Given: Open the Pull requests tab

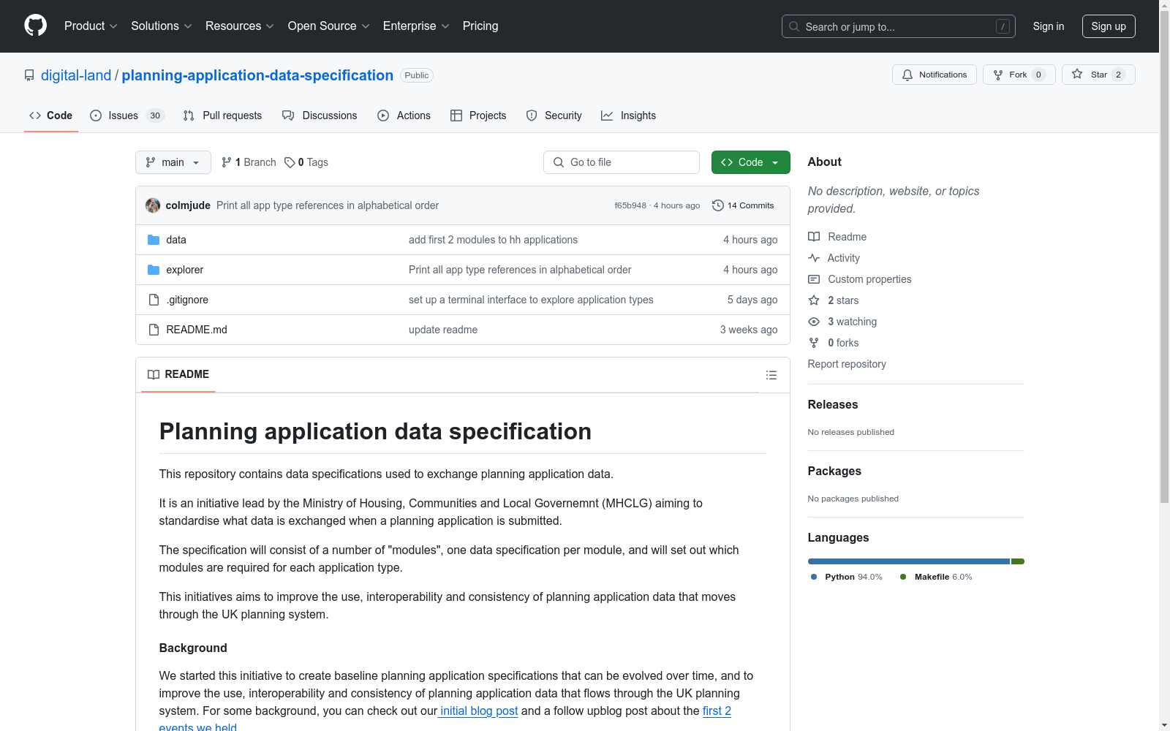Looking at the screenshot, I should pos(222,115).
